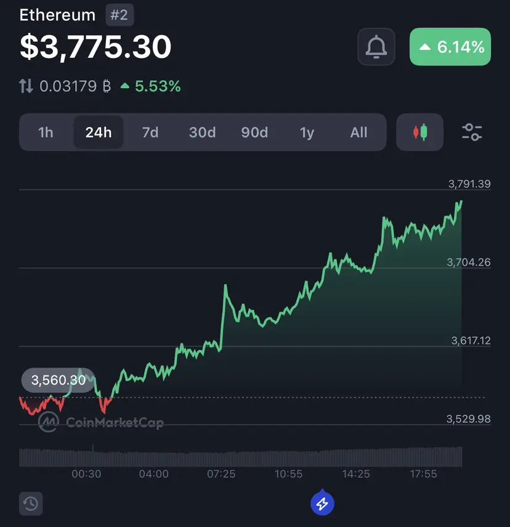
Task: Tap the blue lightning bolt button
Action: click(x=322, y=503)
